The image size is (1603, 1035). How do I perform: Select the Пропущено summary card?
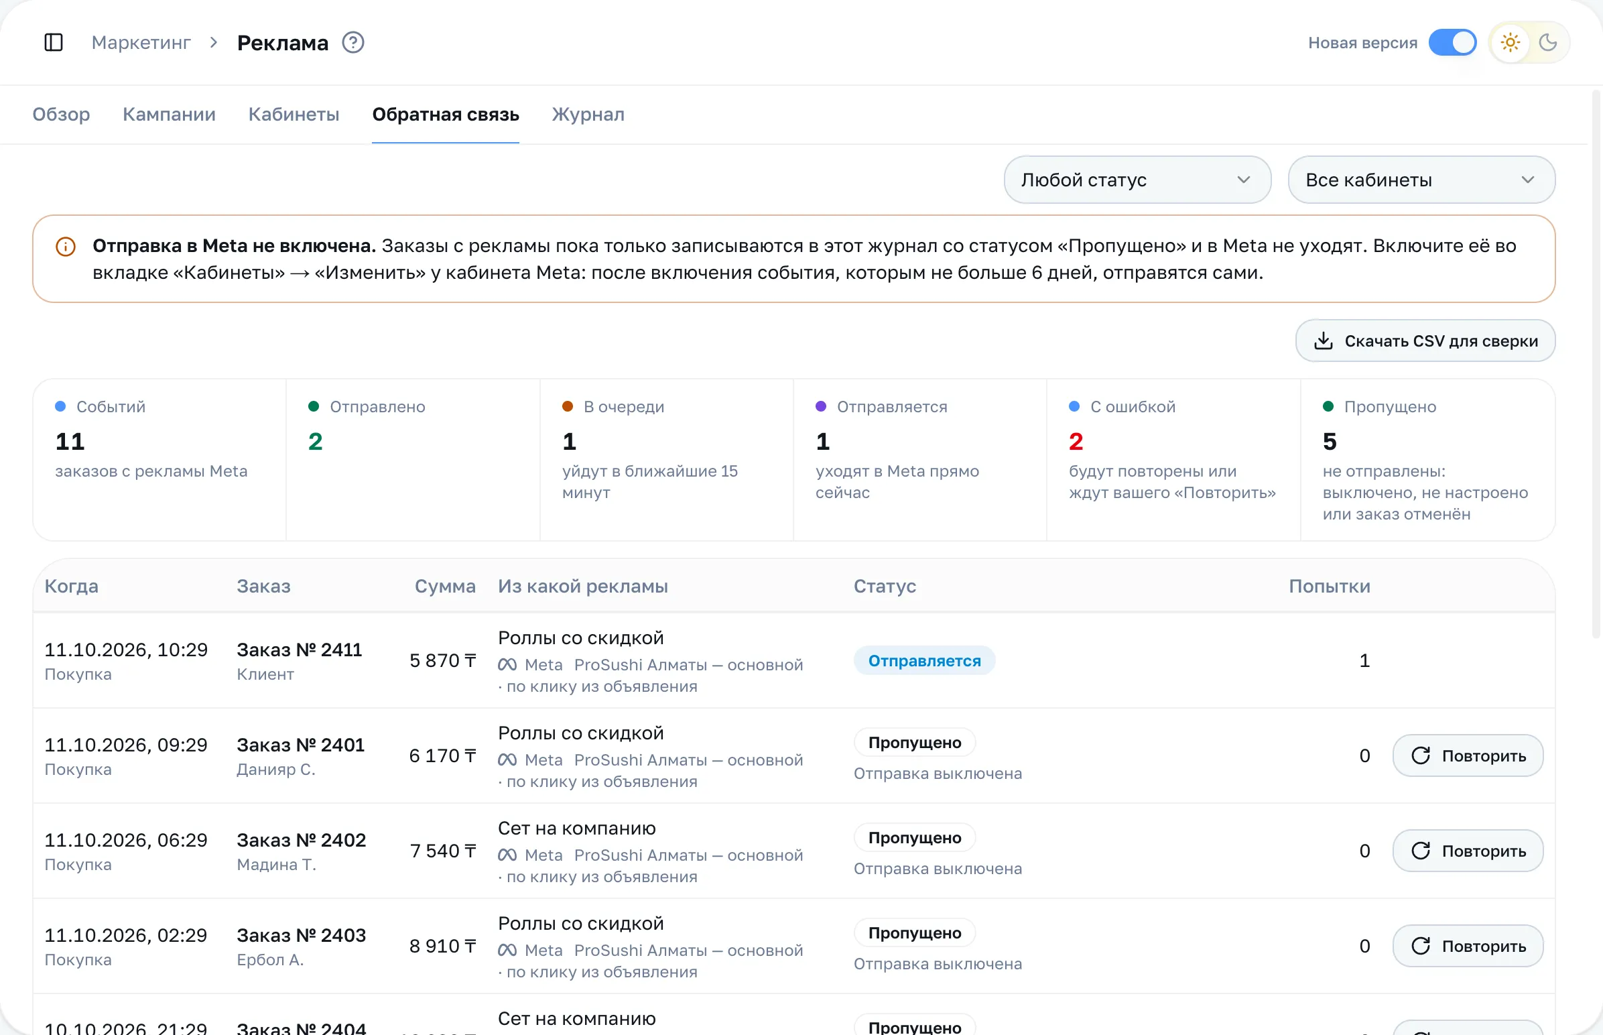1427,460
